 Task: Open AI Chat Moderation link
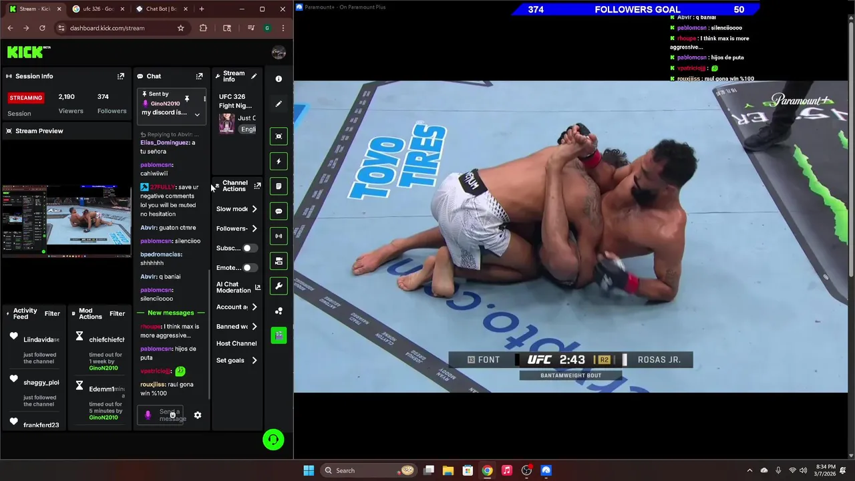coord(238,287)
